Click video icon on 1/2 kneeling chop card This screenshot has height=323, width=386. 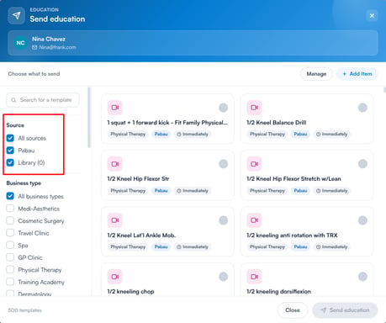(x=115, y=277)
